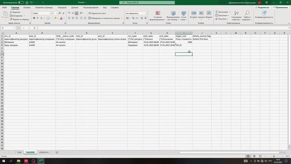
Task: Click Merge and Center button
Action: pos(104,18)
